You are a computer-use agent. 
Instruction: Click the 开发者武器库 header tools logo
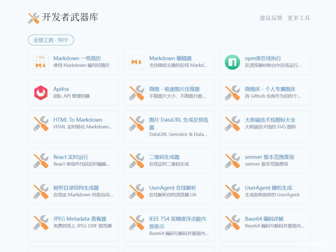click(34, 18)
